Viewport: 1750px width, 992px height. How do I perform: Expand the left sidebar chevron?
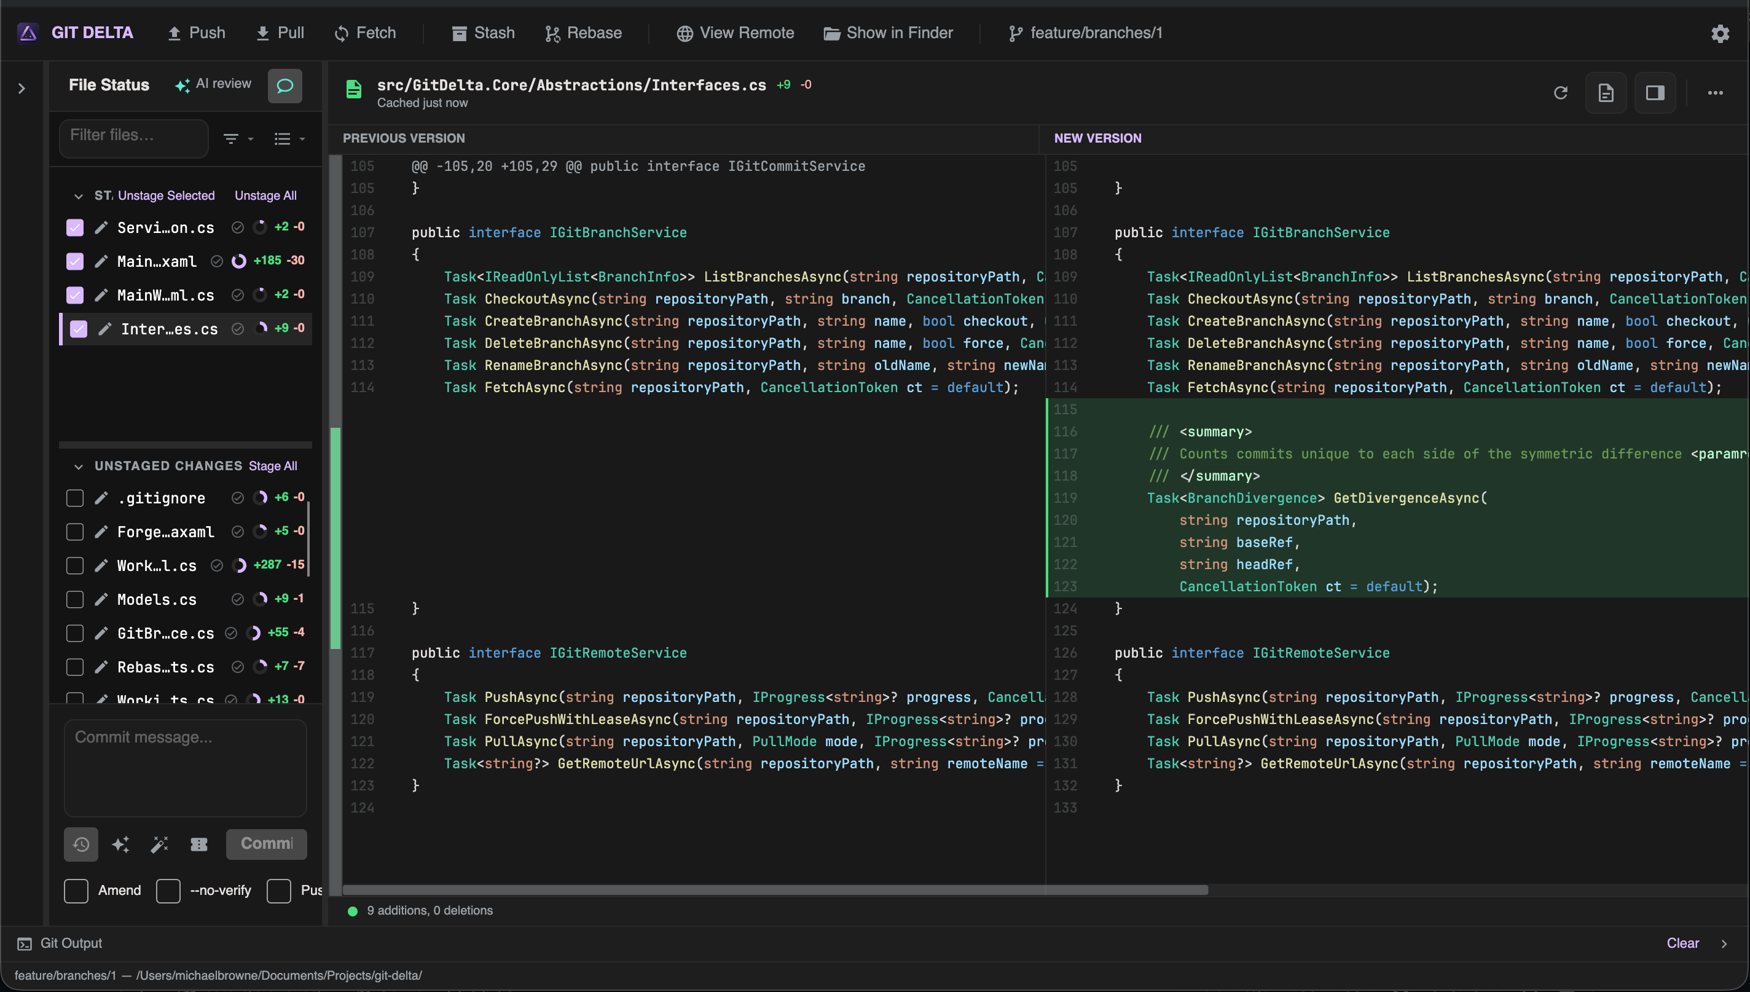22,89
